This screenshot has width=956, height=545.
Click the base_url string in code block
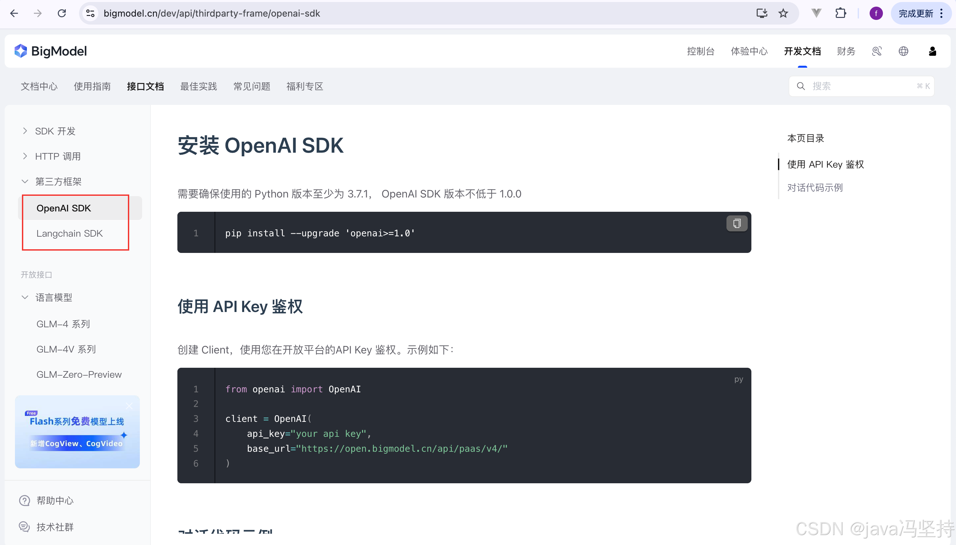tap(401, 448)
